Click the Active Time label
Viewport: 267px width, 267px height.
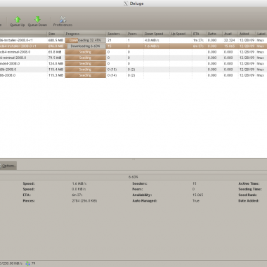(249, 183)
